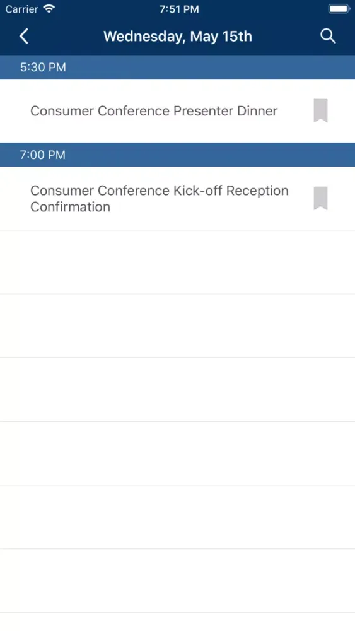Open search with the magnifier icon
355x631 pixels.
[328, 36]
